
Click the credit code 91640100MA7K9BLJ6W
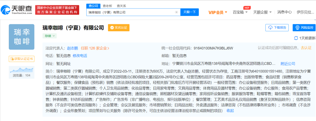click(x=213, y=48)
